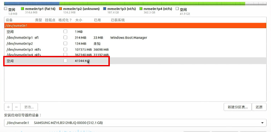Click blue nvme0n1p3 segment in partition bar
The image size is (271, 132).
point(32,3)
